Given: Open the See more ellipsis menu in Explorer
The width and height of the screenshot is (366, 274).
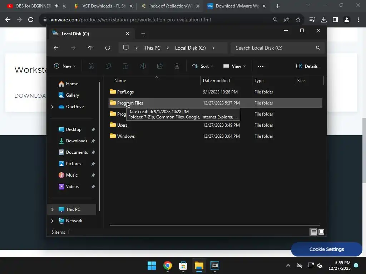Looking at the screenshot, I should [261, 66].
